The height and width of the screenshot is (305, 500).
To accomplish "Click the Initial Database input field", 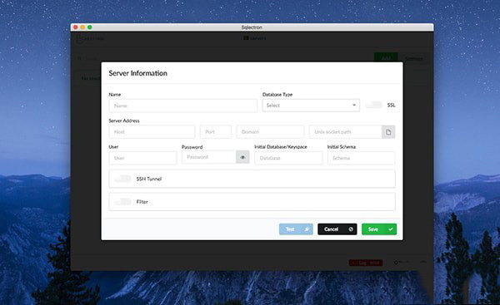I will [x=288, y=158].
